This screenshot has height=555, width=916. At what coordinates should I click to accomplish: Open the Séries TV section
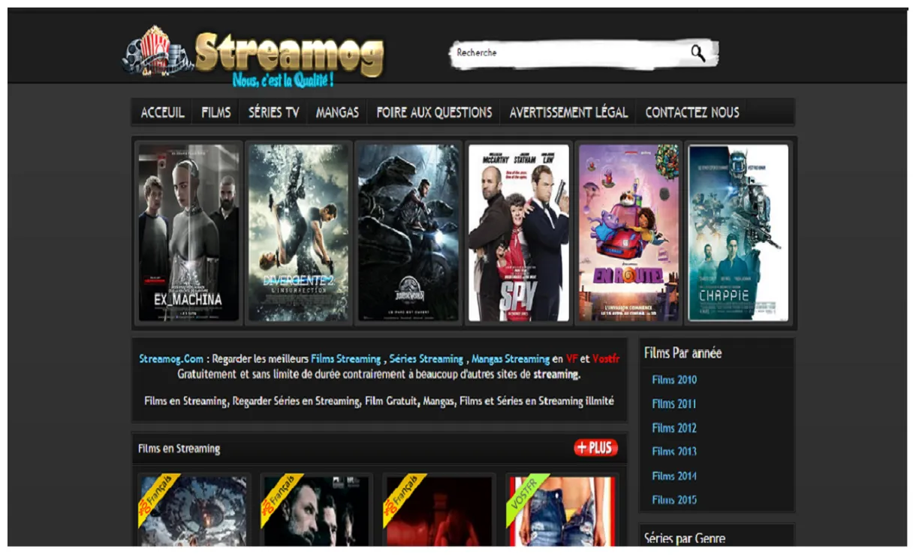click(273, 112)
